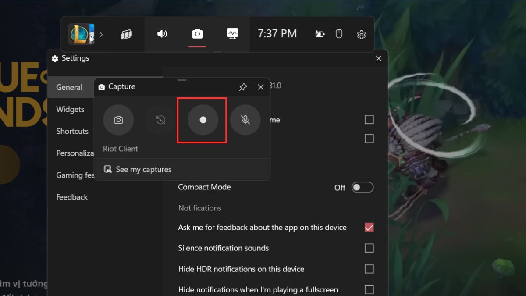Start recording with the record button

coord(203,120)
